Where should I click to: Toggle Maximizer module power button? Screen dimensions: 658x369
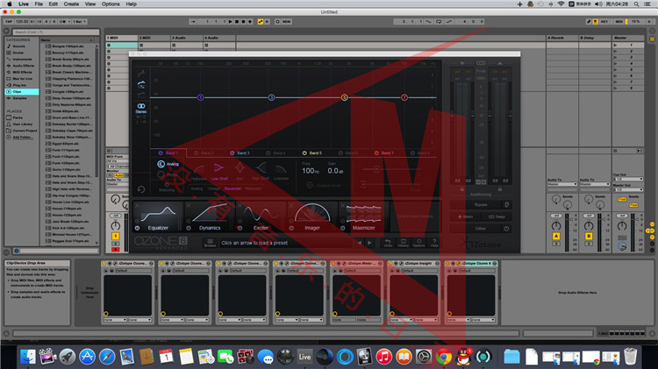tap(343, 228)
